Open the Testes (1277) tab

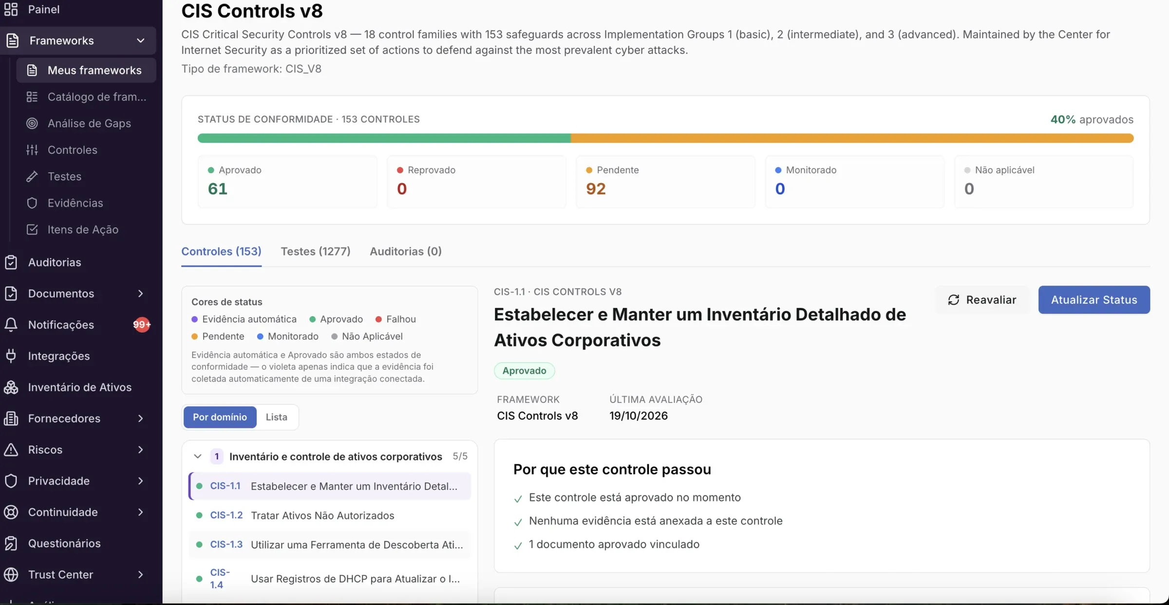point(315,251)
